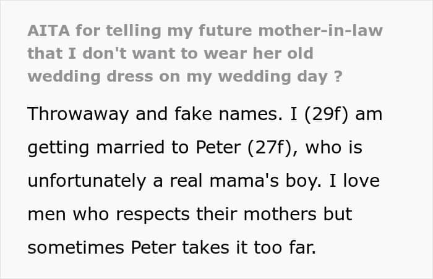Click 'fake names' in the first sentence
Image resolution: width=433 pixels, height=279 pixels.
pyautogui.click(x=228, y=114)
